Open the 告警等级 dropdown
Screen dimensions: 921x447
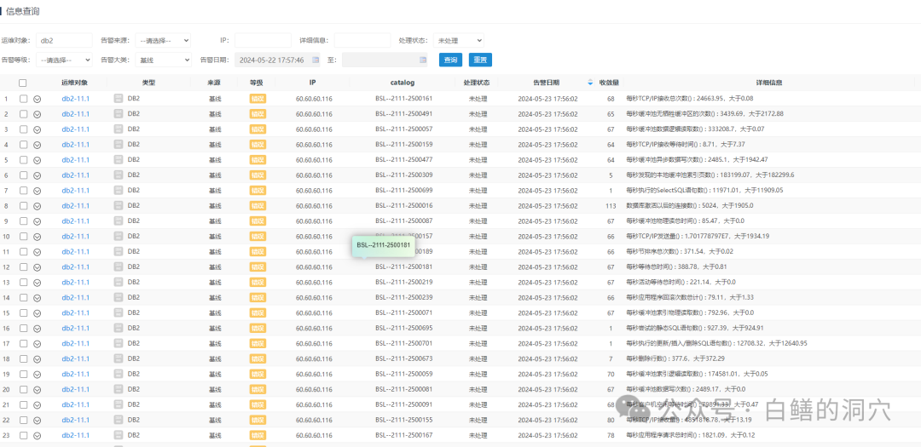tap(64, 60)
